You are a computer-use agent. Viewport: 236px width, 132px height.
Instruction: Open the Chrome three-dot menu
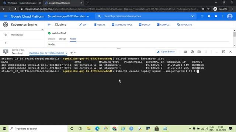click(232, 9)
